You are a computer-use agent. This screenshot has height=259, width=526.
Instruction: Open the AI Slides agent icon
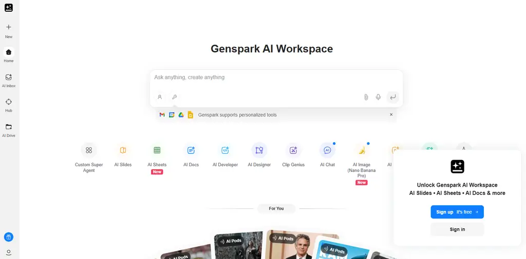coord(123,150)
